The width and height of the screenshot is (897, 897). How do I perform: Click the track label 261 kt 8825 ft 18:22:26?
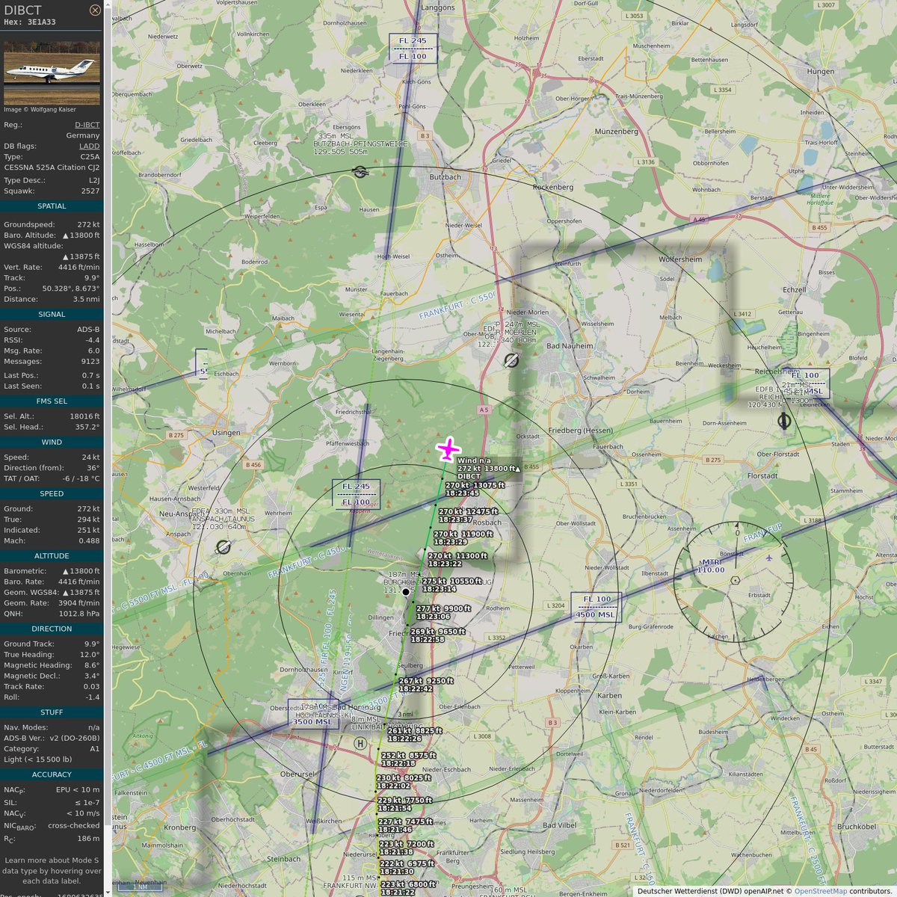[415, 735]
